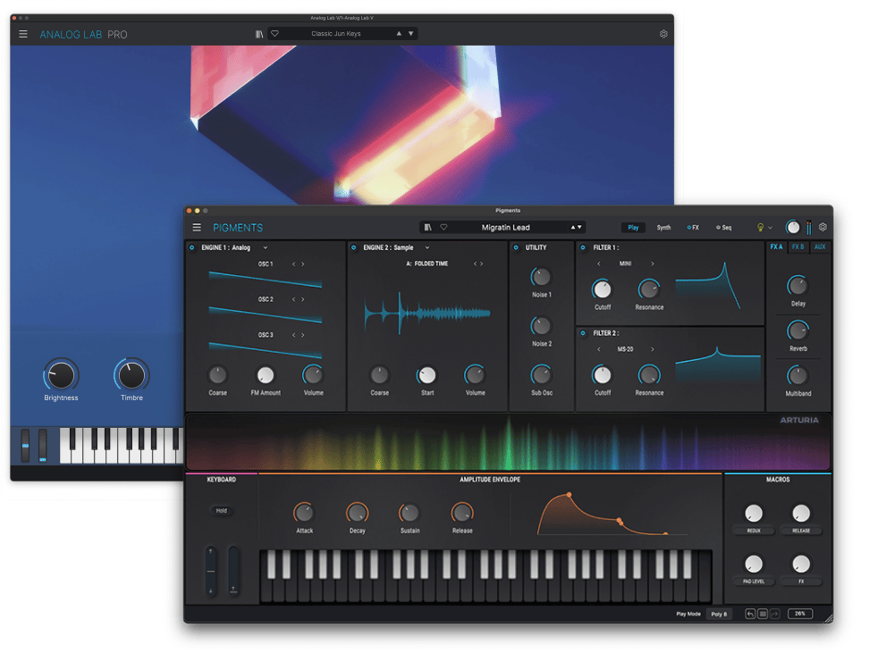The width and height of the screenshot is (869, 653).
Task: Click the Delay knob in the FX panel
Action: (x=797, y=286)
